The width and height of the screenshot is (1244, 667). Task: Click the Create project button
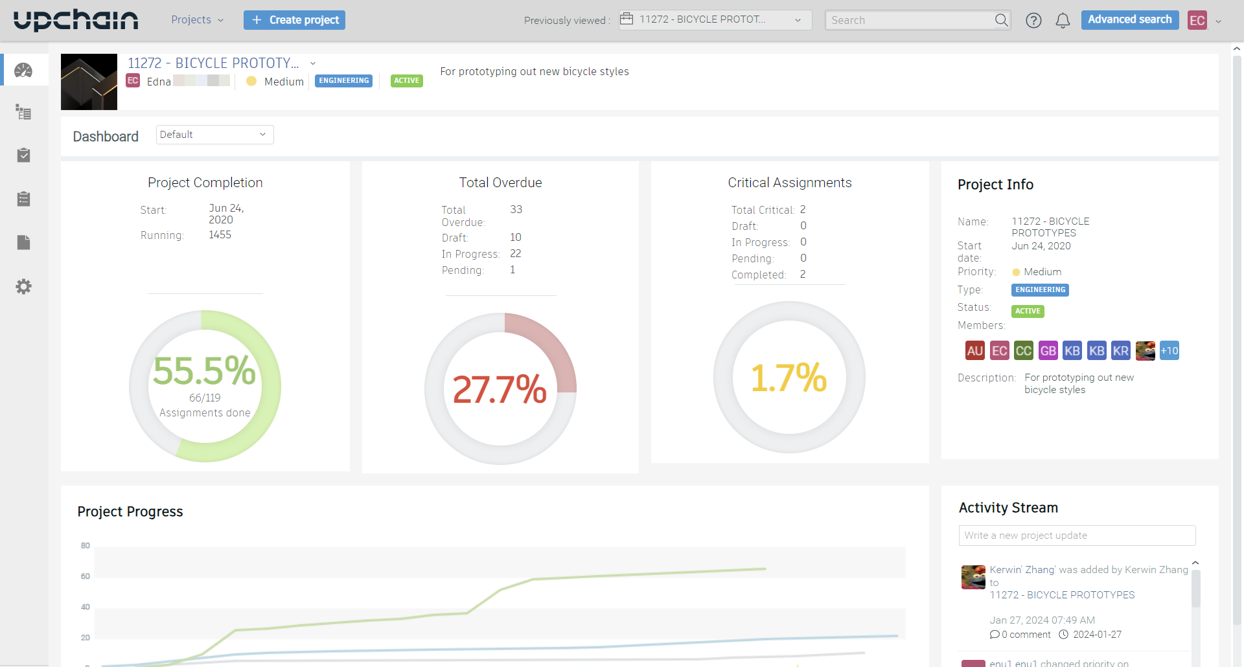pos(294,20)
